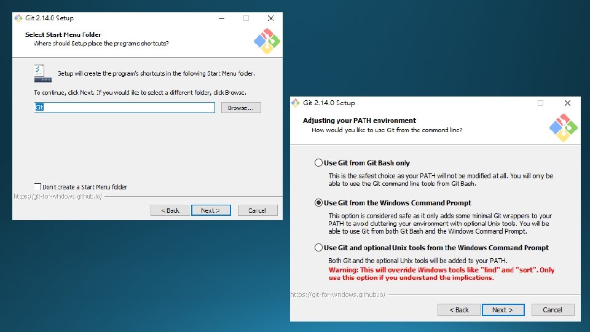Image resolution: width=590 pixels, height=332 pixels.
Task: Click the red Warning text about Windows tools
Action: pos(441,274)
